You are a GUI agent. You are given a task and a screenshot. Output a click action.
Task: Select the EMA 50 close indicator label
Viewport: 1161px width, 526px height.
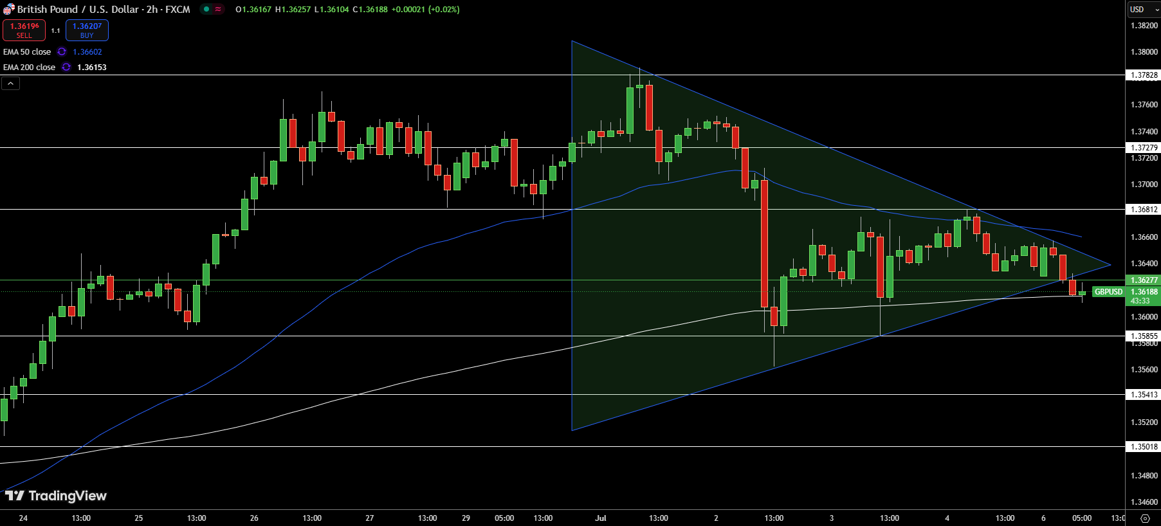[27, 51]
